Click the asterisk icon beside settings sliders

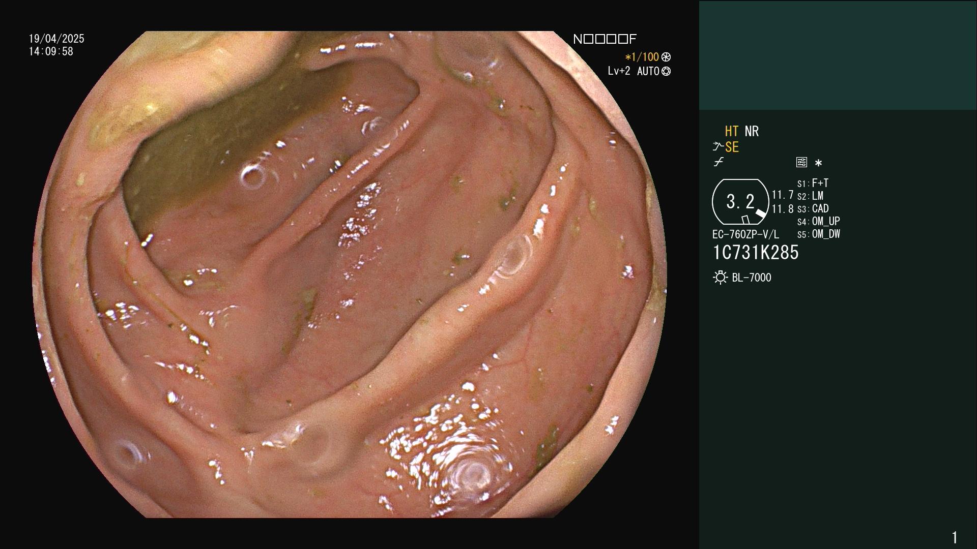click(x=818, y=163)
